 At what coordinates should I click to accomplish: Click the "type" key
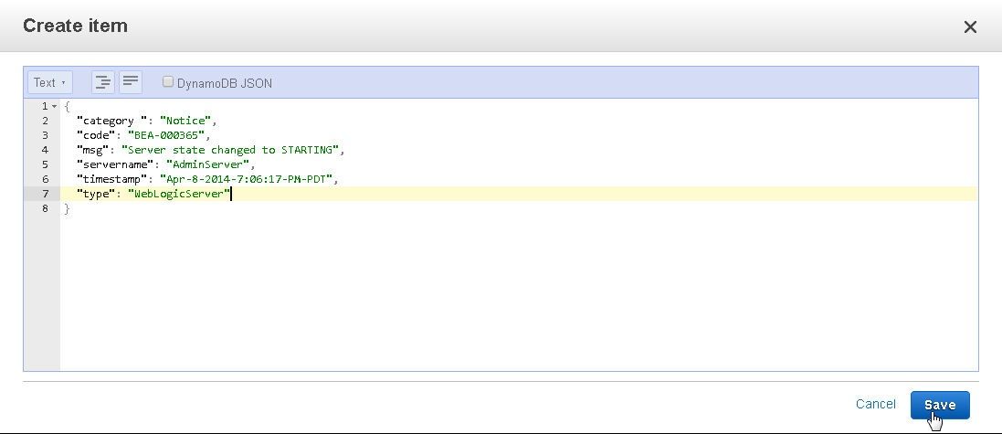[96, 194]
